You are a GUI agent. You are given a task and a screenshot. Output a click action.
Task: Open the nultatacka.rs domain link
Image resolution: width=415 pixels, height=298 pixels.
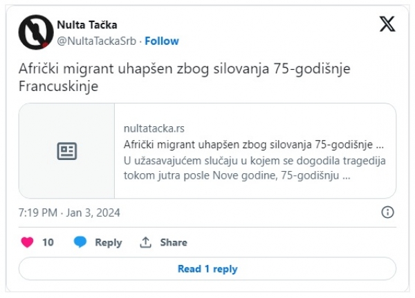(154, 128)
